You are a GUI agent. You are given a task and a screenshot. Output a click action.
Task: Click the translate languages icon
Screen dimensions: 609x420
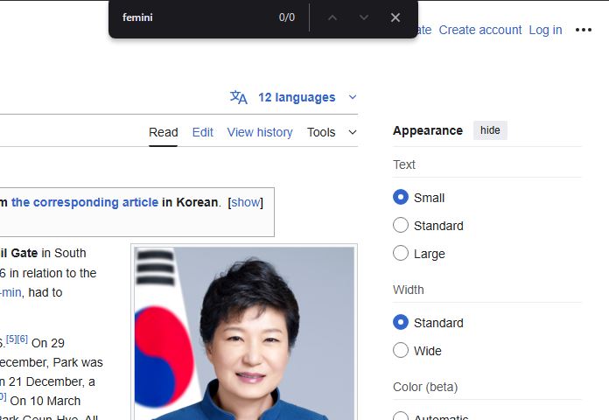coord(239,97)
